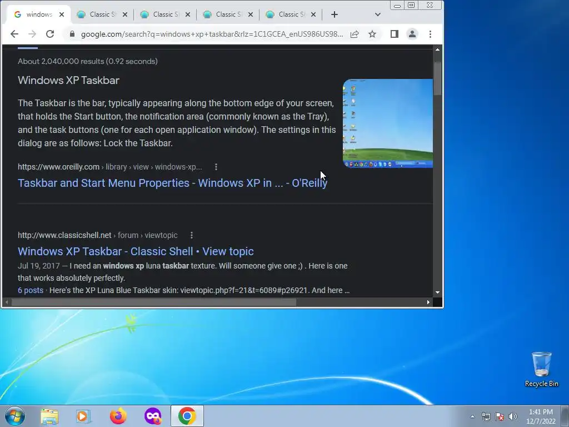
Task: Open the volume speaker tray icon
Action: 513,416
